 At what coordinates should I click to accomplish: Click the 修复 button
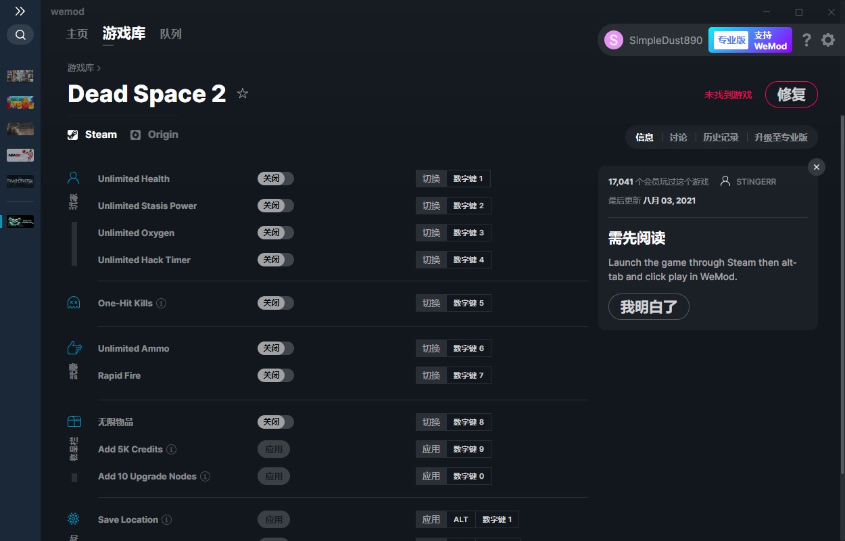[x=791, y=95]
